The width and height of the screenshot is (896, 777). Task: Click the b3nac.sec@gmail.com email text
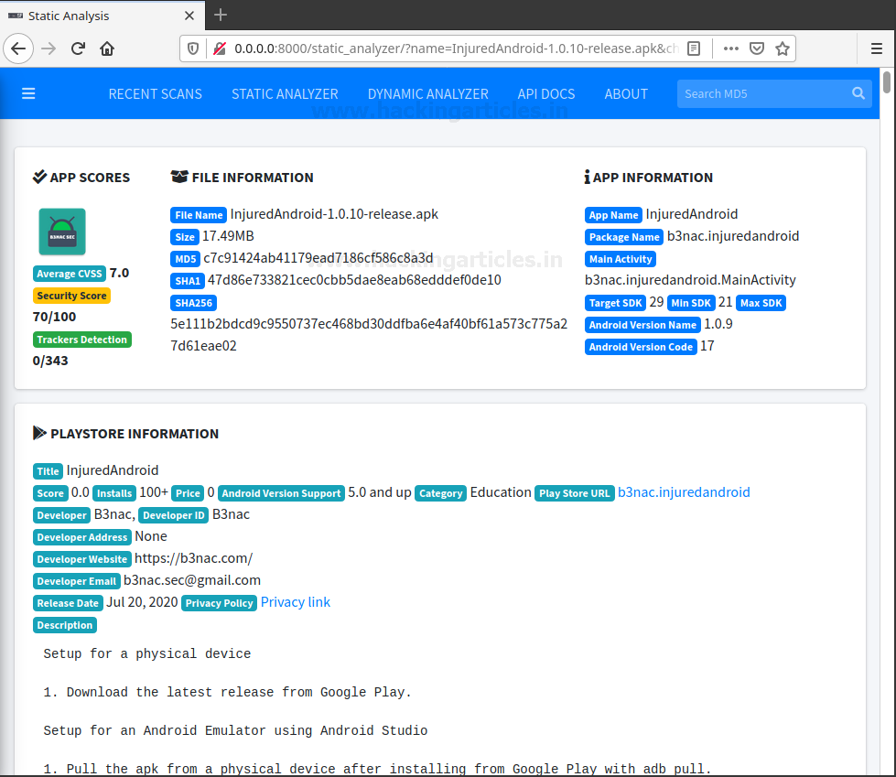pos(192,580)
